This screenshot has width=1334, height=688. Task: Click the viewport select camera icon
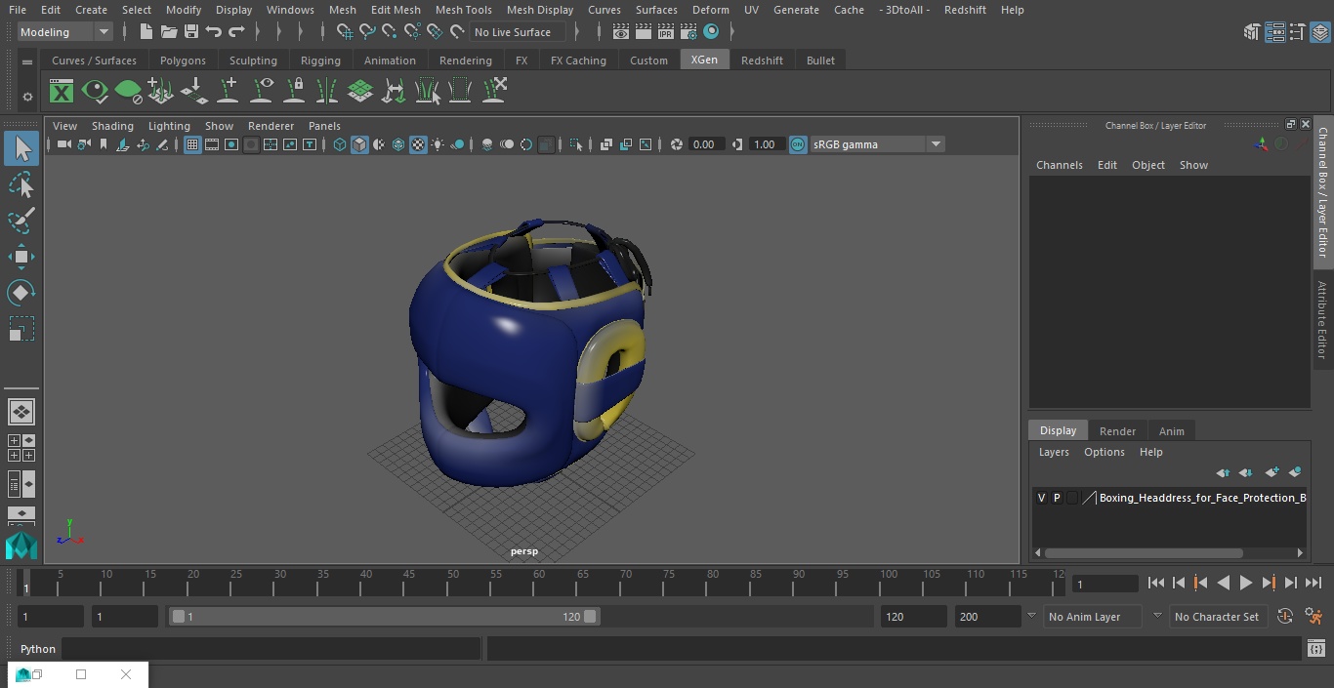[63, 144]
